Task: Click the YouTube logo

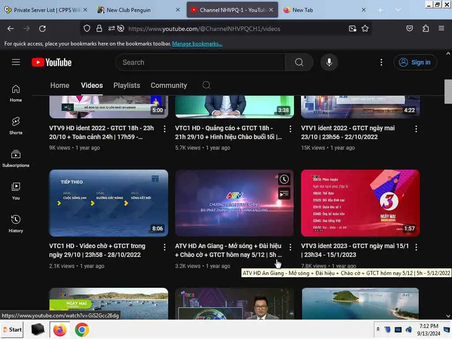Action: pos(52,62)
